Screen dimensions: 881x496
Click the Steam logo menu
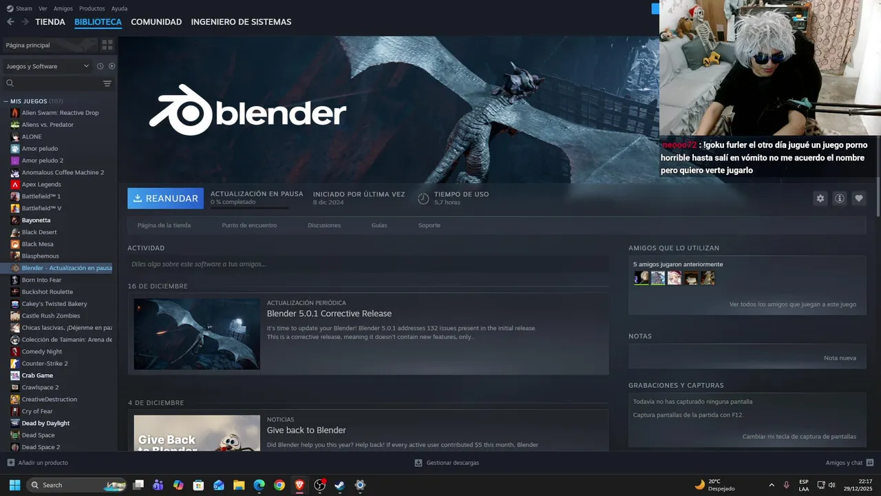[19, 8]
